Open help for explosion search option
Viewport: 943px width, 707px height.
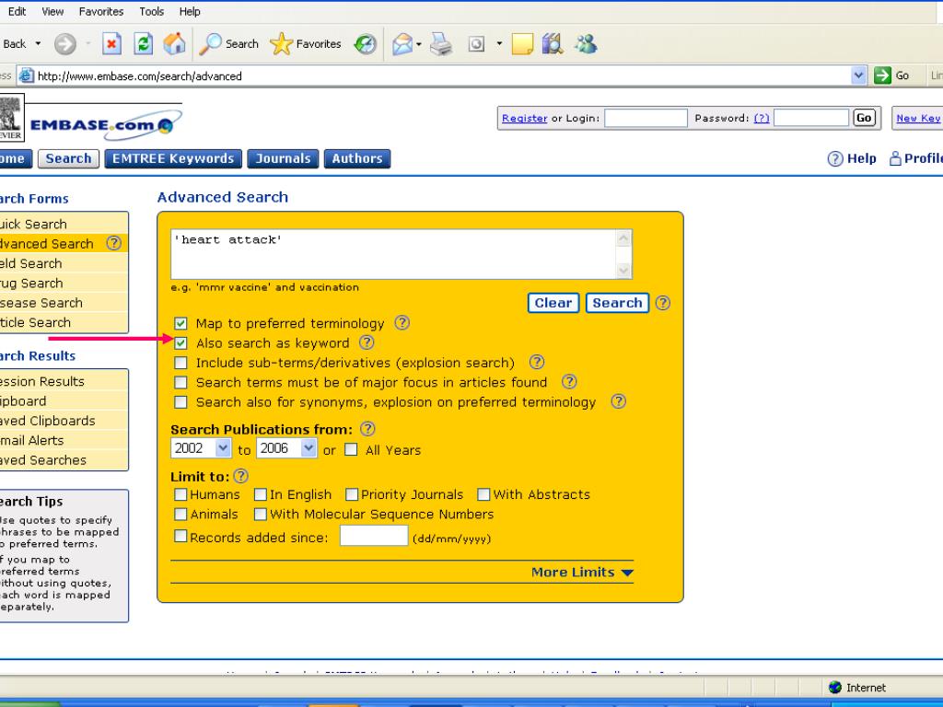[x=537, y=362]
